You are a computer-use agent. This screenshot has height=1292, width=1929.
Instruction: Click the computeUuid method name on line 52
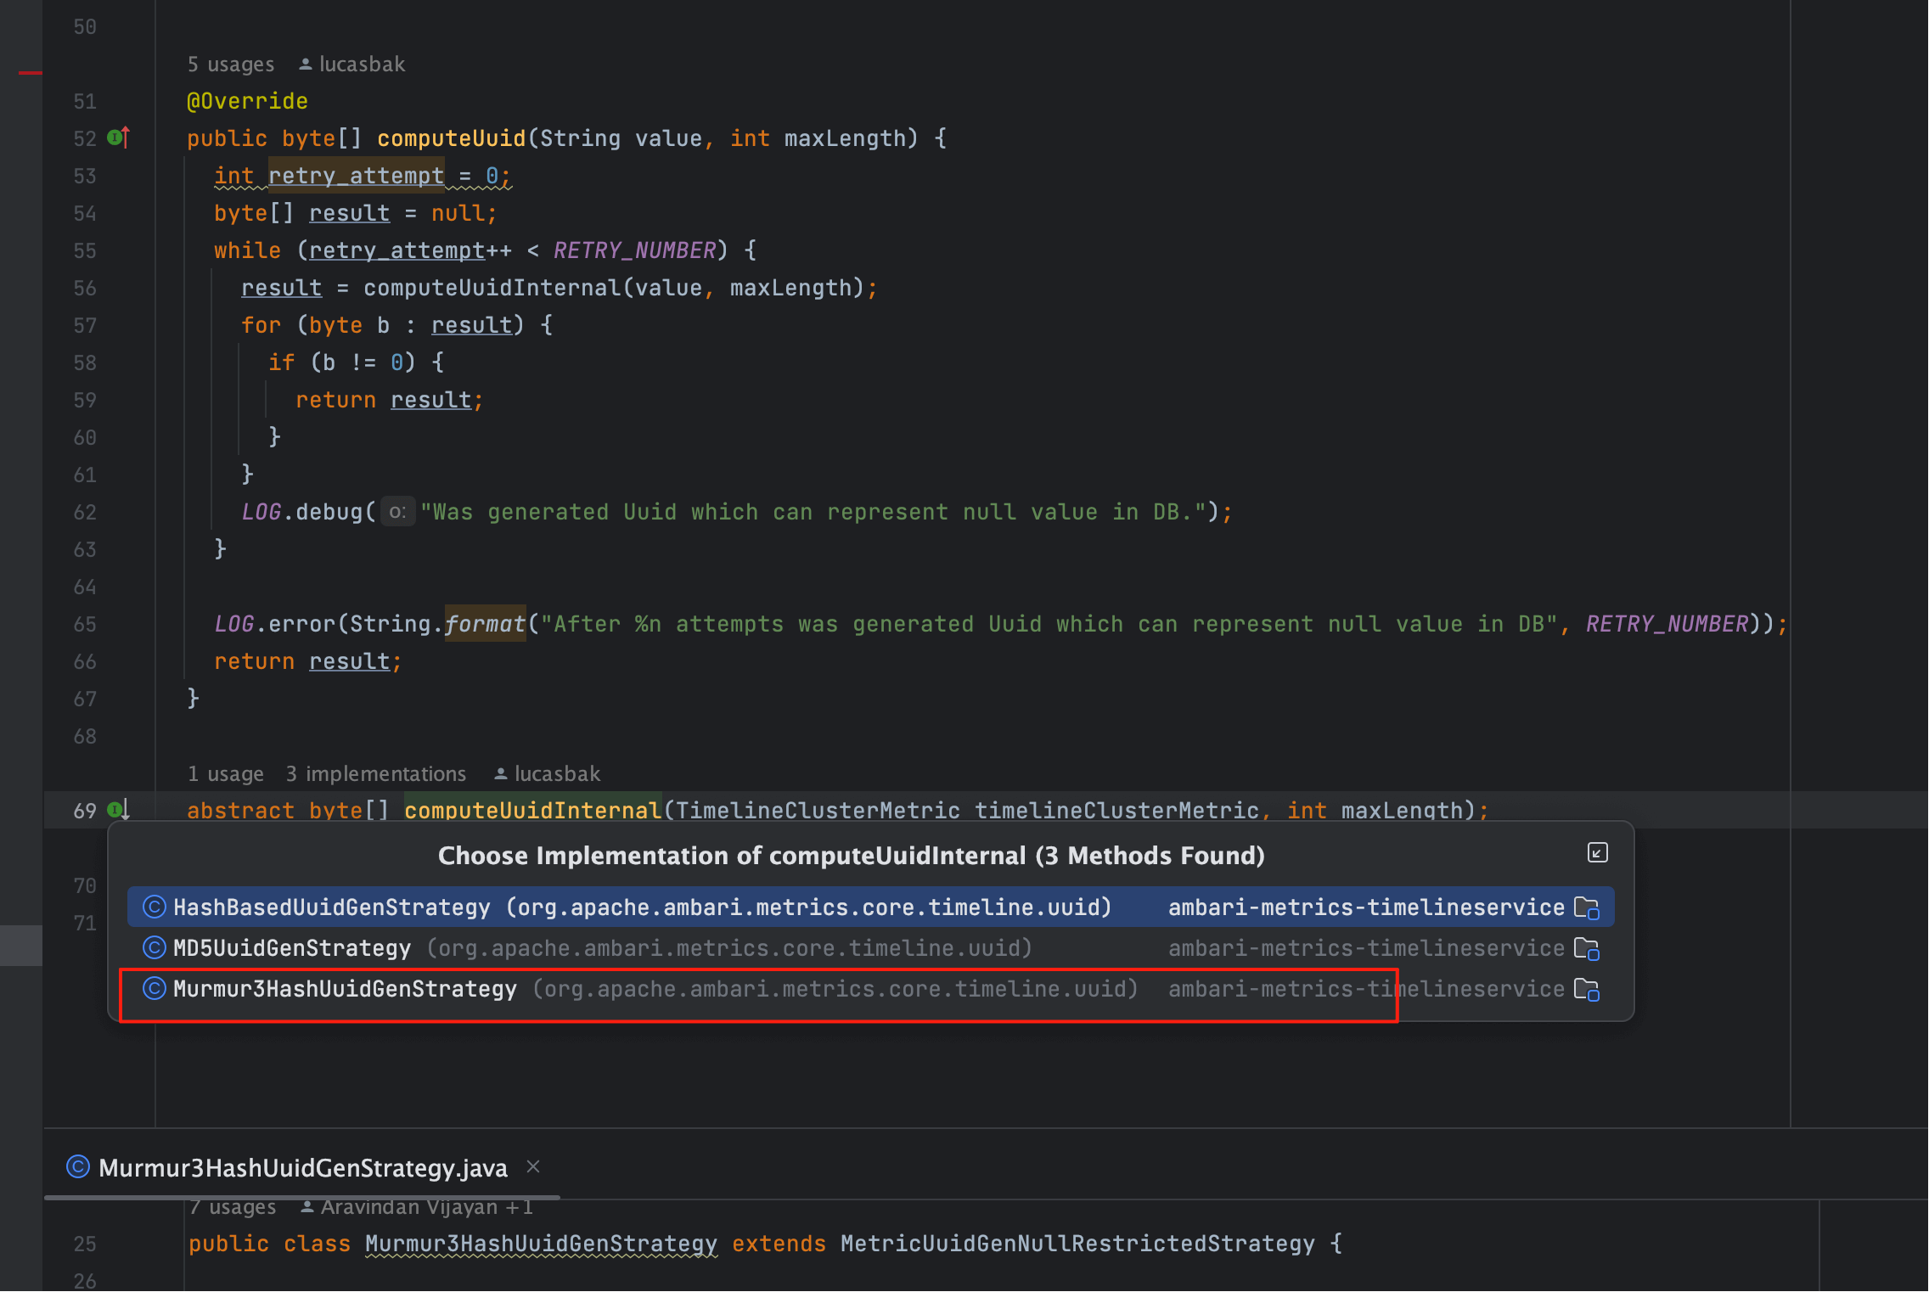[x=451, y=138]
